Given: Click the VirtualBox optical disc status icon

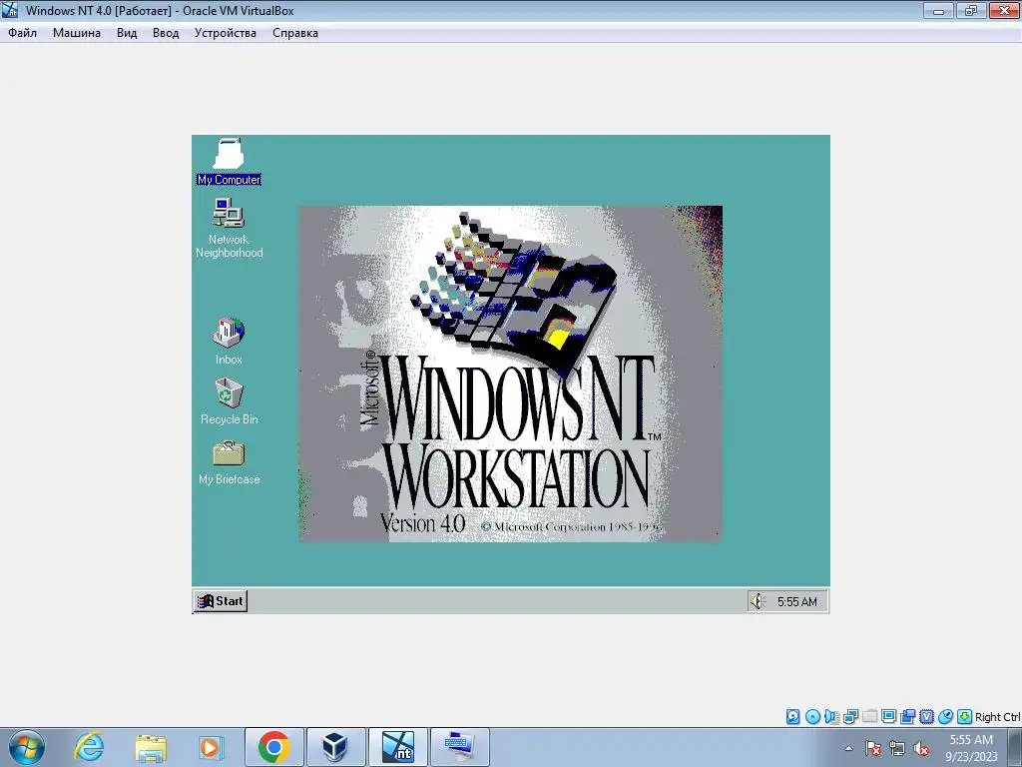Looking at the screenshot, I should click(812, 717).
